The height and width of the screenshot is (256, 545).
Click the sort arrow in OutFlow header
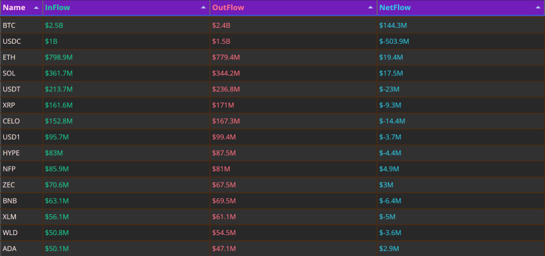click(371, 8)
